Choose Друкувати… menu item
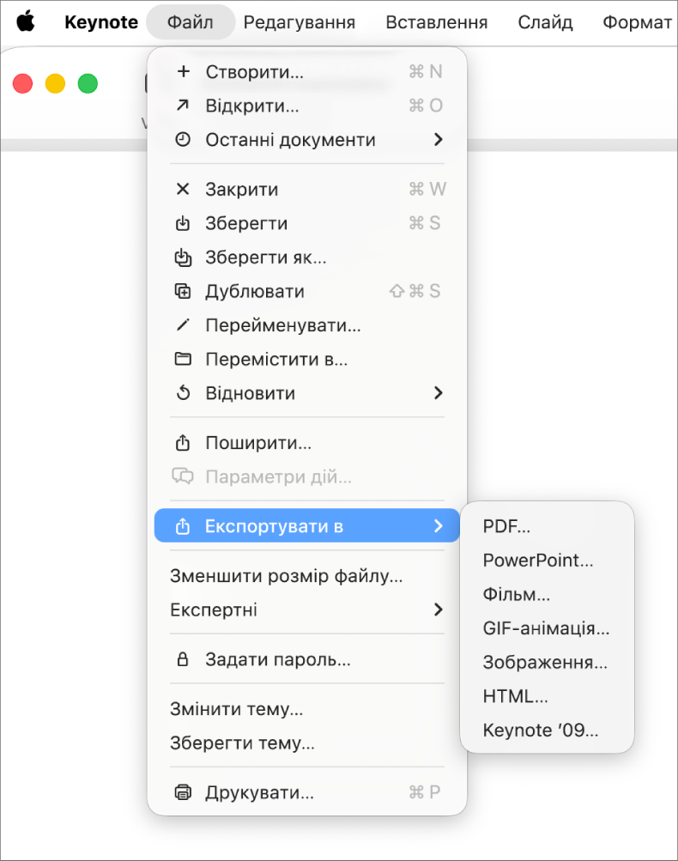This screenshot has width=678, height=861. [307, 792]
